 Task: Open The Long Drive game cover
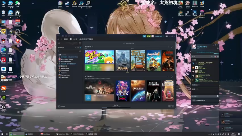click(x=138, y=60)
